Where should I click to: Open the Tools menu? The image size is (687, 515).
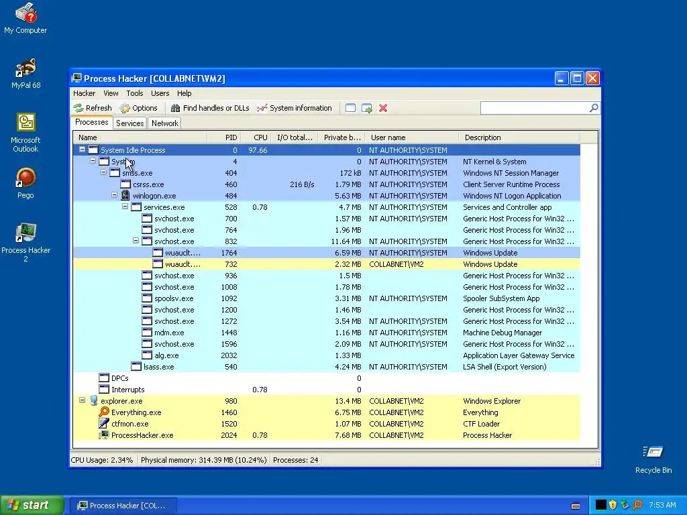tap(134, 93)
